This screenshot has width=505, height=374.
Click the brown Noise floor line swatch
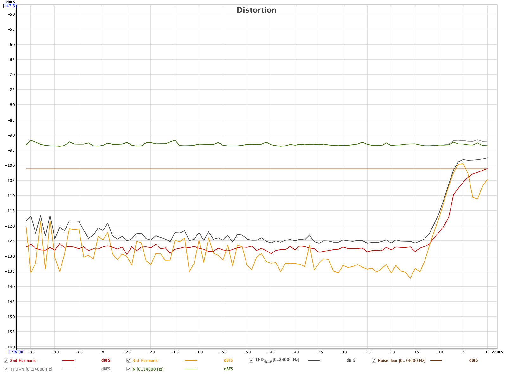436,360
